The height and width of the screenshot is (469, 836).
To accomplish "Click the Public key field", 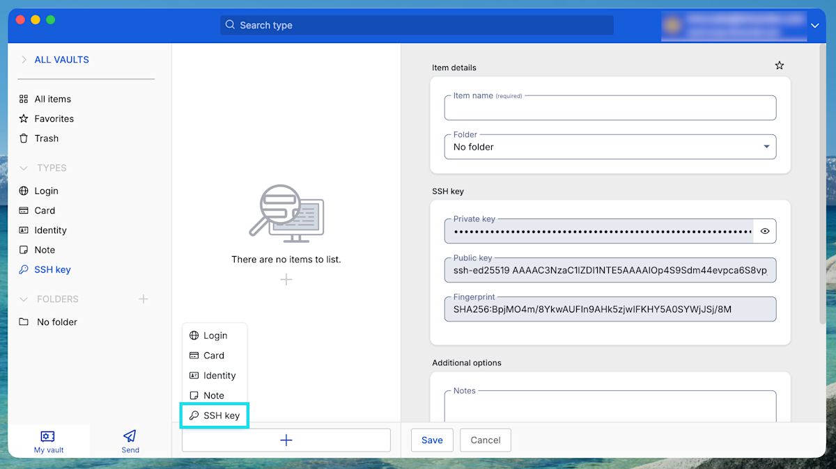I will click(610, 270).
